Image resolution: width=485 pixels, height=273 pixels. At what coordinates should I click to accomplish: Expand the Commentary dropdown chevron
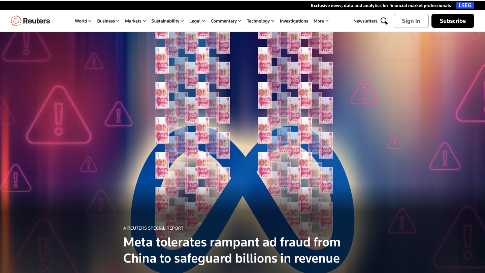coord(240,21)
